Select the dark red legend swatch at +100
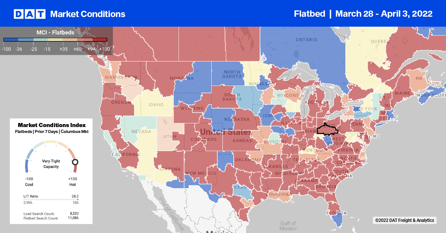Viewport: 446px width, 233px height. [100, 40]
